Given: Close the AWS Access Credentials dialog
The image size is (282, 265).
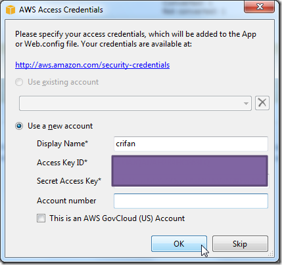Looking at the screenshot, I should click(x=259, y=7).
